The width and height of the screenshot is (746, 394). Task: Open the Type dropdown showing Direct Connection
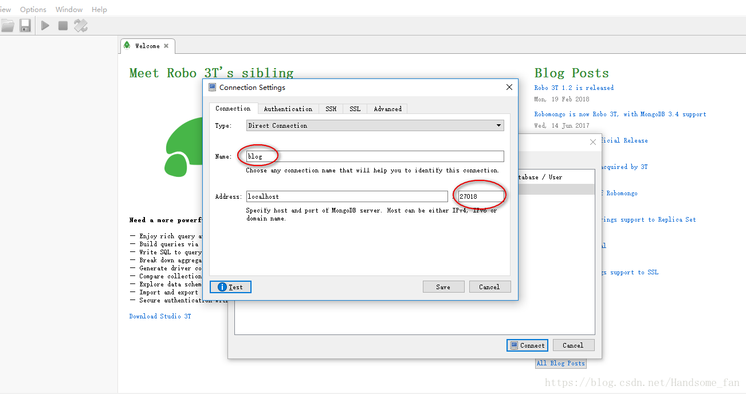(x=375, y=125)
